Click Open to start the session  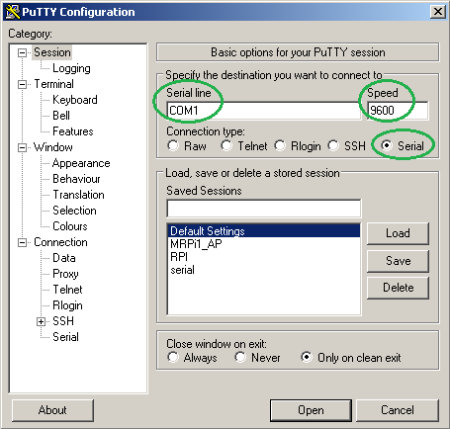coord(311,410)
